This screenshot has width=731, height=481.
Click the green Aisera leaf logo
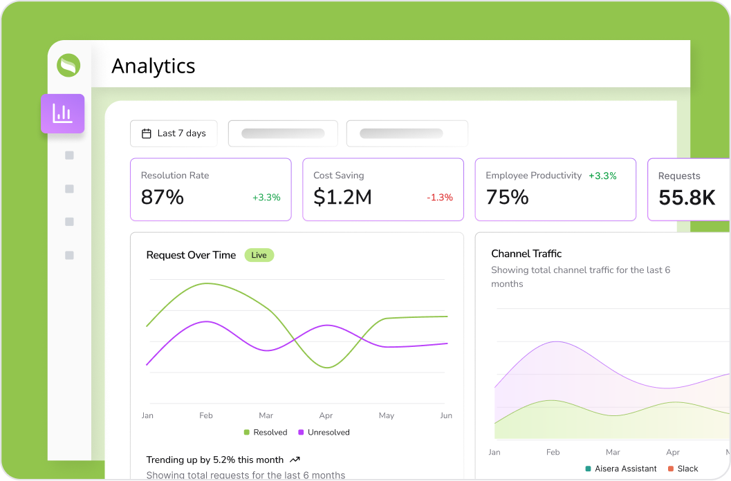(x=69, y=66)
